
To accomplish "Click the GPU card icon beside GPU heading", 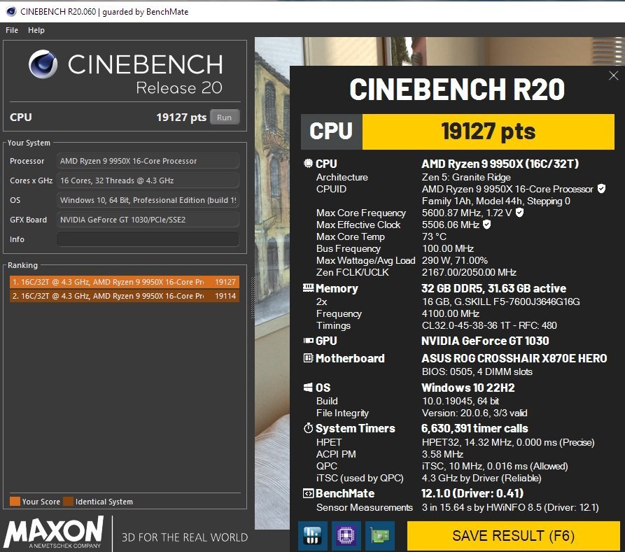I will 309,341.
